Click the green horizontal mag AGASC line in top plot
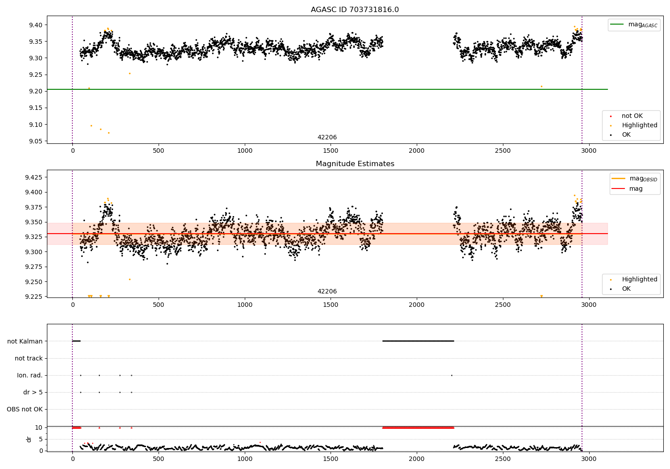The width and height of the screenshot is (670, 469). coord(327,89)
